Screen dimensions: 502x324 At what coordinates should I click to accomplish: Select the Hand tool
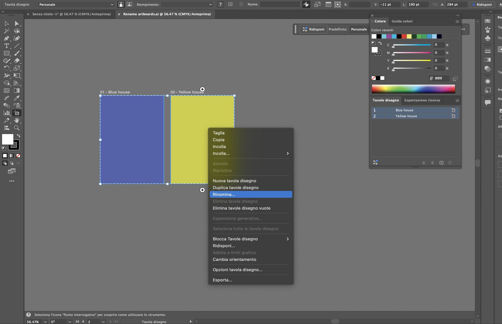point(16,120)
